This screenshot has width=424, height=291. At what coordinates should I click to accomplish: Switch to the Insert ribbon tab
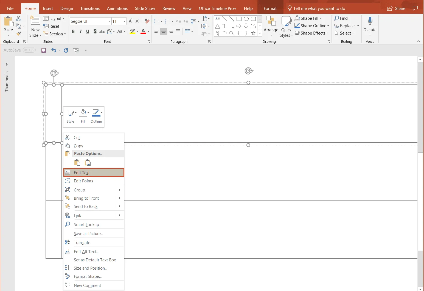point(48,9)
